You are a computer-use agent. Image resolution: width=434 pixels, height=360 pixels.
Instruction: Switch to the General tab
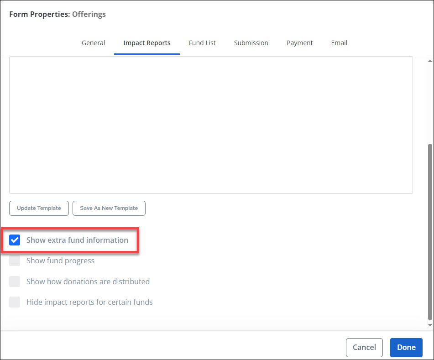[x=93, y=43]
